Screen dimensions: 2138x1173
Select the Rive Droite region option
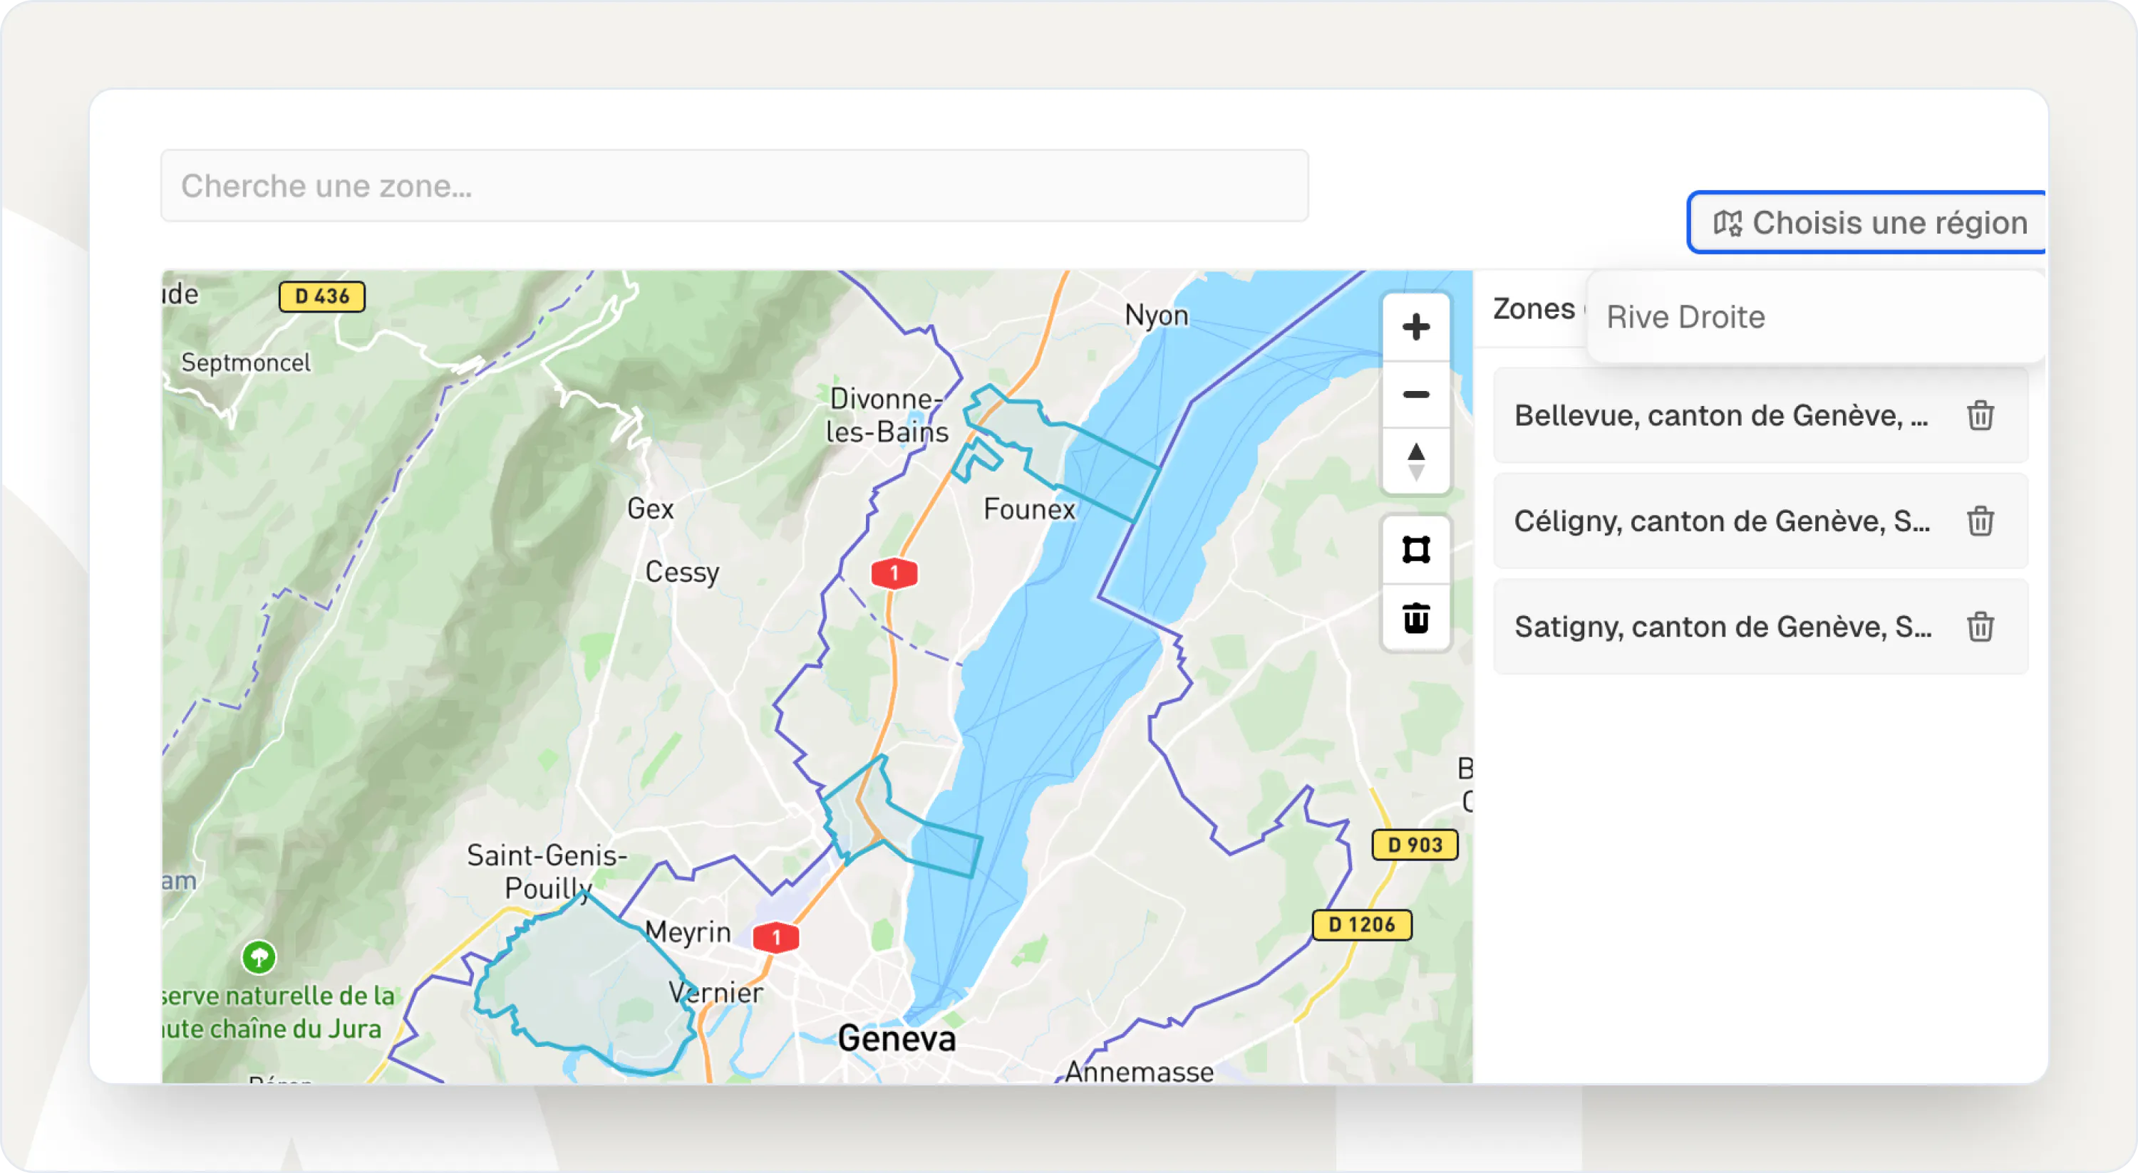pos(1685,317)
